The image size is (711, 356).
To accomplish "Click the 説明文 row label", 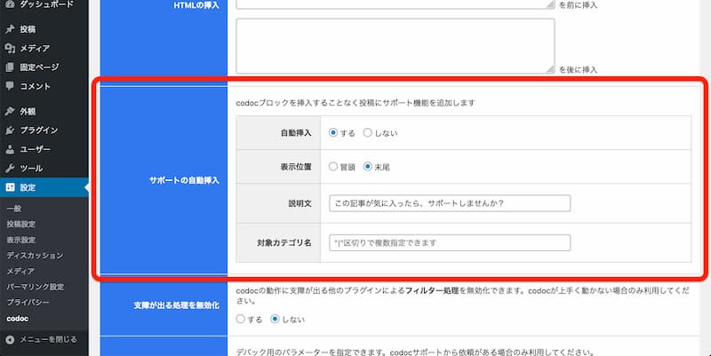I will [x=300, y=203].
